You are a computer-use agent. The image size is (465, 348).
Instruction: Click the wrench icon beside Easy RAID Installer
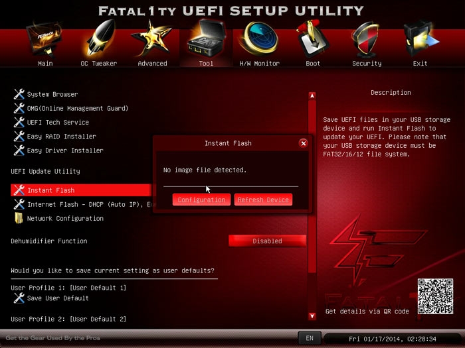(x=19, y=137)
